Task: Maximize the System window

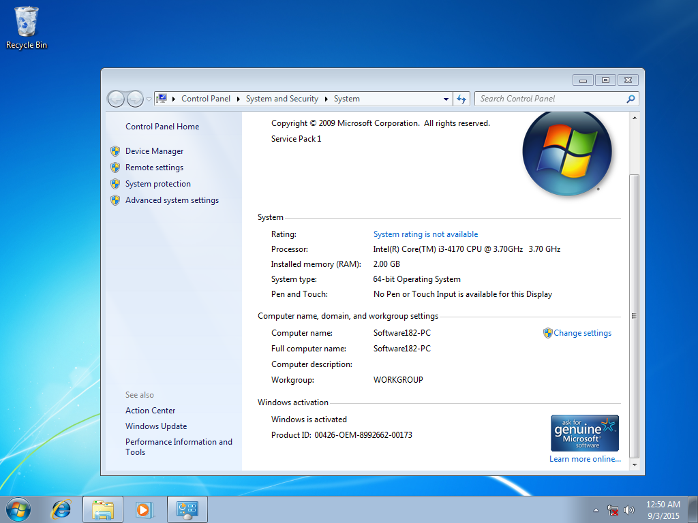Action: click(x=605, y=80)
